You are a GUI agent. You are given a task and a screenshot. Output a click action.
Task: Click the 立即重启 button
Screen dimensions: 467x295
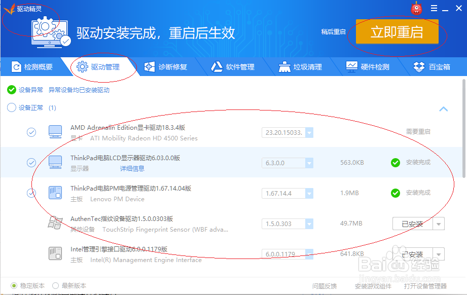tap(398, 31)
